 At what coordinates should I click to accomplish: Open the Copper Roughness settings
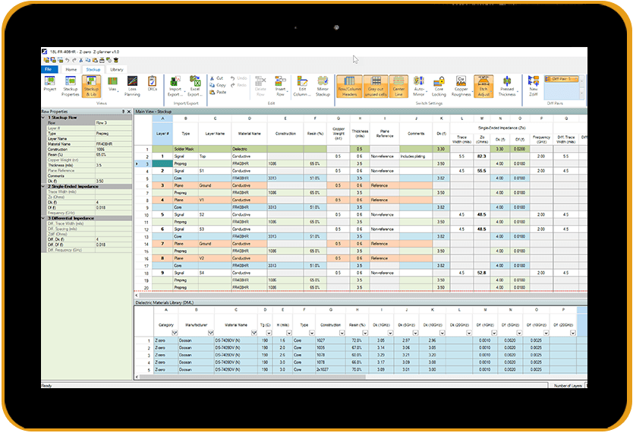point(461,87)
